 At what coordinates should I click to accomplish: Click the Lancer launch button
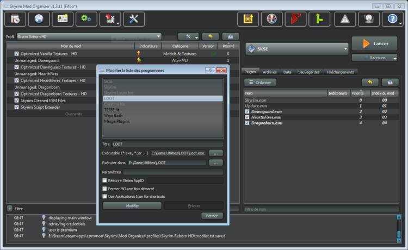pos(374,43)
